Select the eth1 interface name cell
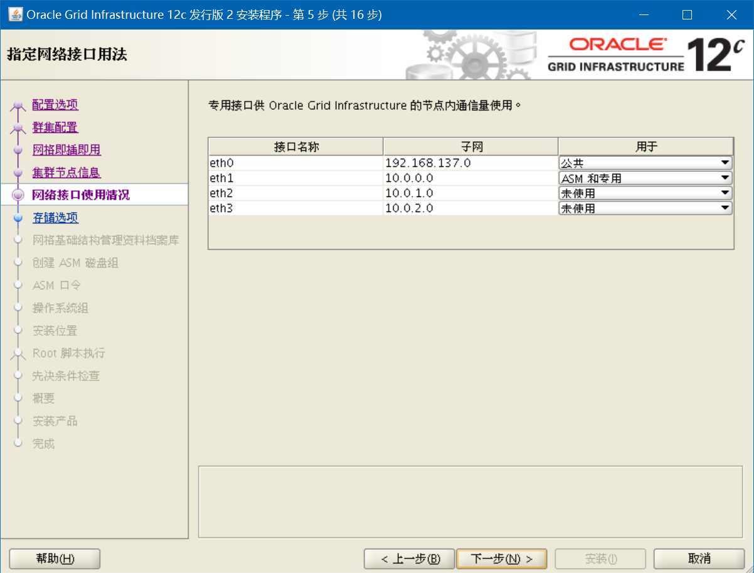Image resolution: width=754 pixels, height=573 pixels. coord(296,178)
